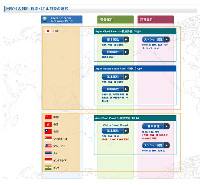The image size is (201, 185).
Task: Select the India flag icon
Action: tap(48, 167)
